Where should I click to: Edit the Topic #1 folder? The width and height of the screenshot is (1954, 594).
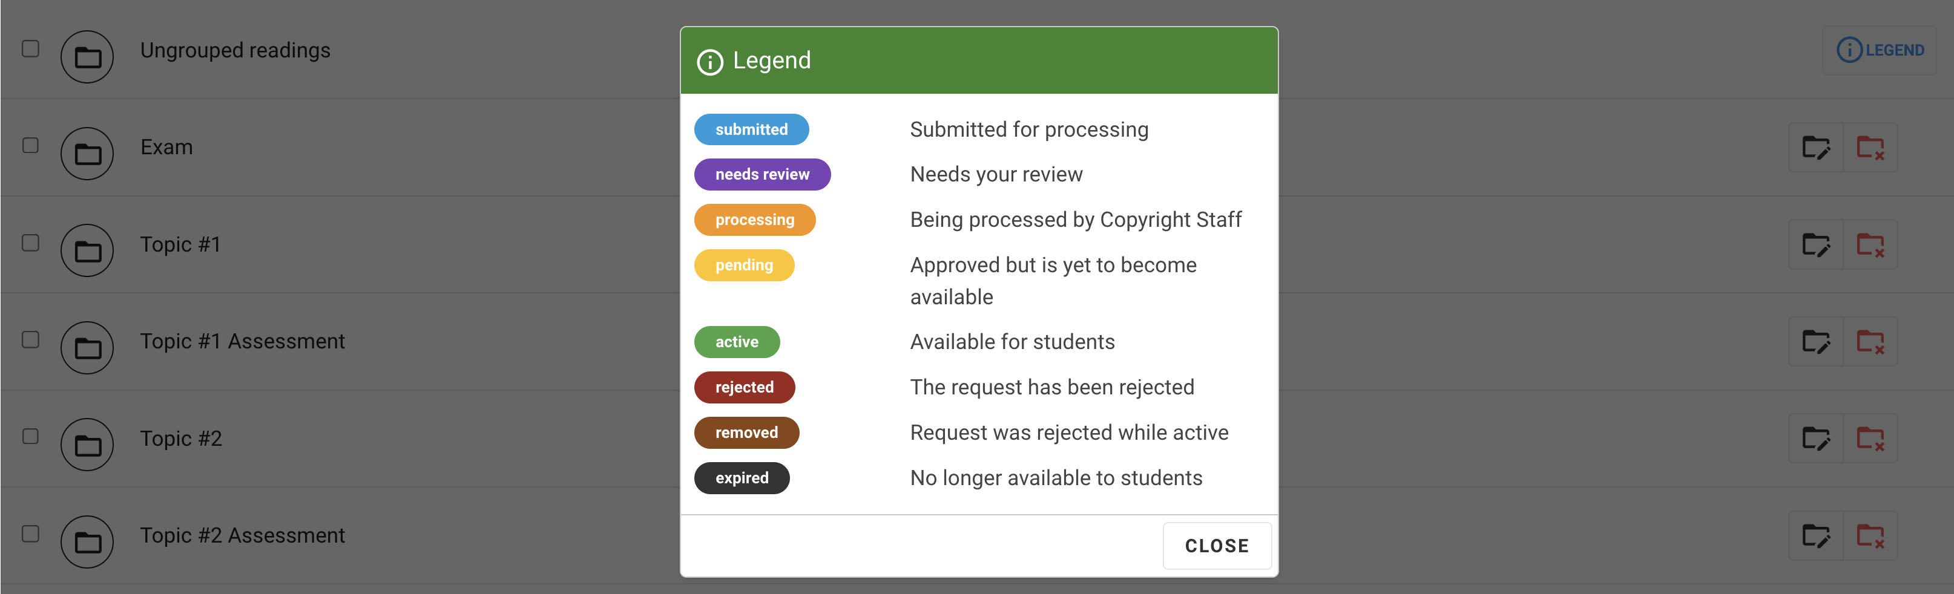click(x=1816, y=244)
